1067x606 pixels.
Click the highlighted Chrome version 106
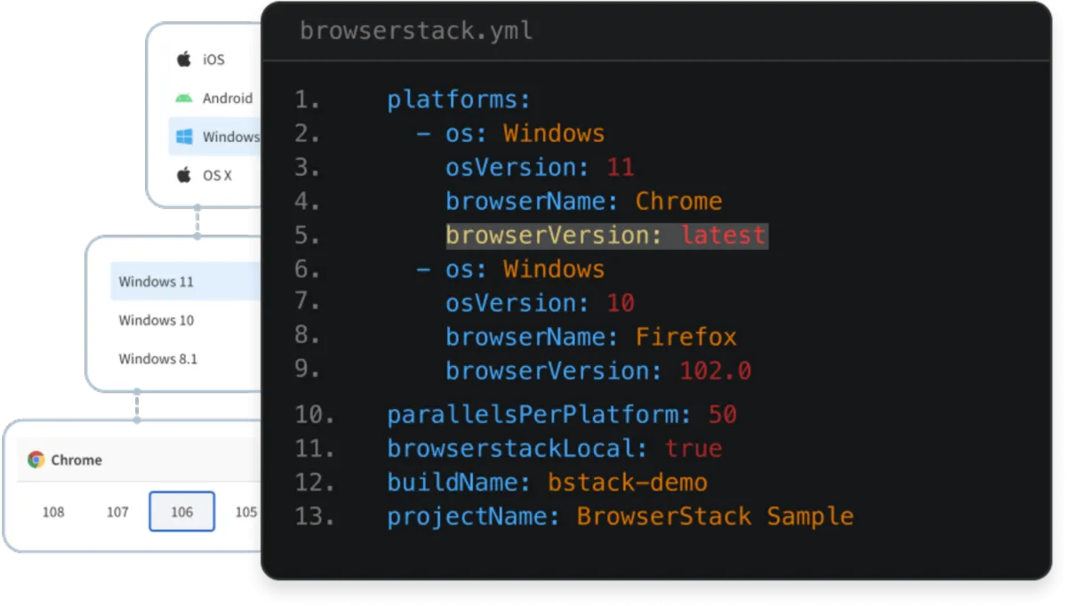[x=181, y=512]
